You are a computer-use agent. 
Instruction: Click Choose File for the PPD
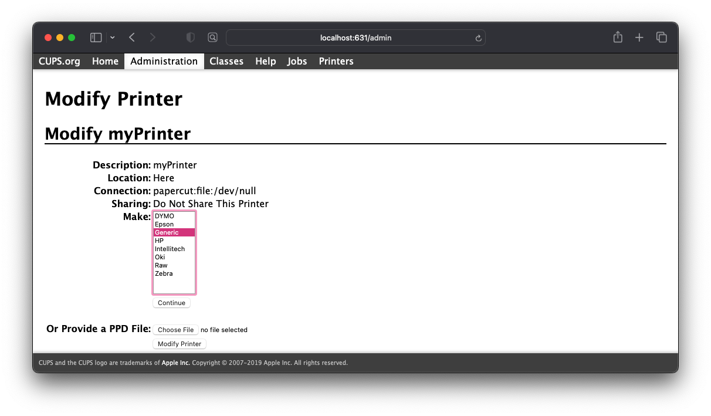coord(175,330)
